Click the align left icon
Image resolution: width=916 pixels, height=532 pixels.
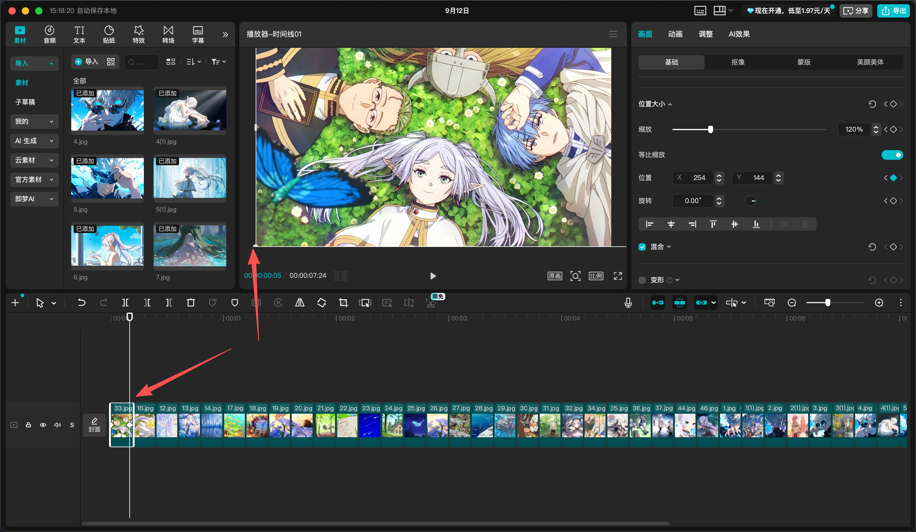[649, 224]
